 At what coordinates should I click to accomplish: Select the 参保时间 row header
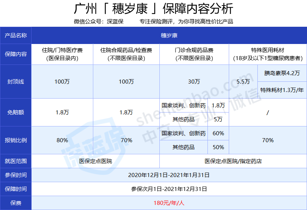point(16,175)
